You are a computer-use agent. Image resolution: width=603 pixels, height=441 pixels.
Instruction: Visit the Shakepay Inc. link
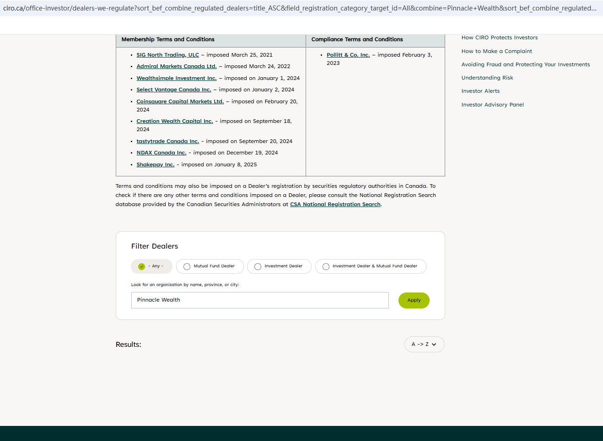click(156, 165)
